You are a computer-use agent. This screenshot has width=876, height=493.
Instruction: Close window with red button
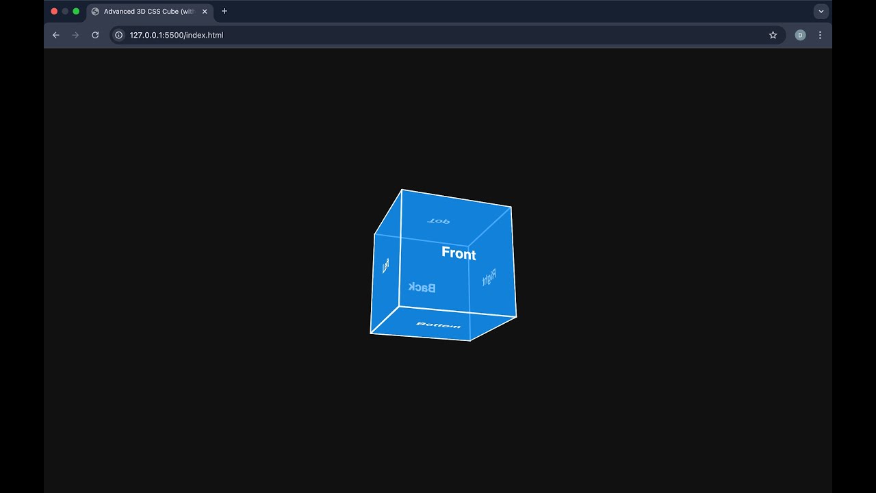(x=54, y=11)
